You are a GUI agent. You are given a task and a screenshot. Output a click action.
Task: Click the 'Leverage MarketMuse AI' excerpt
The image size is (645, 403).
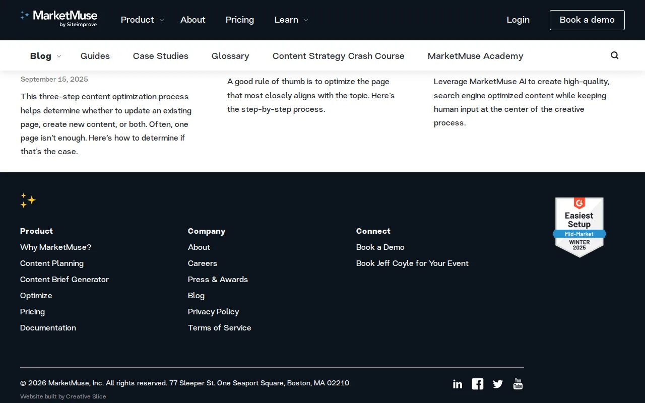point(522,102)
